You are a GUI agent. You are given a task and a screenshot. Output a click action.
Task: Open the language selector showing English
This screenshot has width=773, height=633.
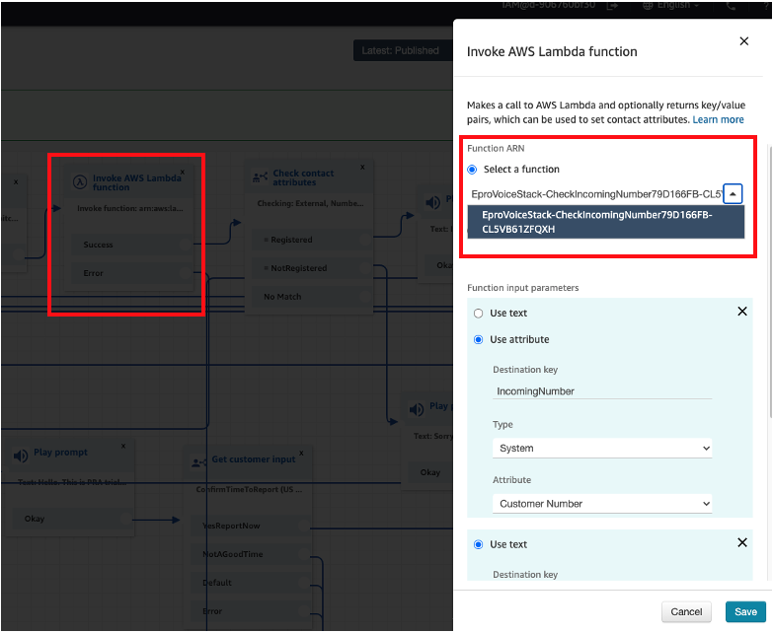click(671, 5)
